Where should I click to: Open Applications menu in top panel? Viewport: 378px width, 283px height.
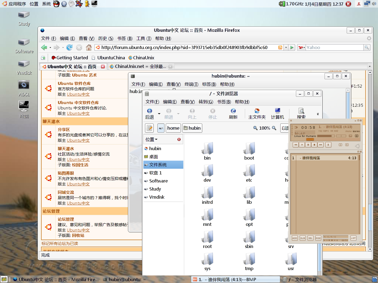coord(14,4)
